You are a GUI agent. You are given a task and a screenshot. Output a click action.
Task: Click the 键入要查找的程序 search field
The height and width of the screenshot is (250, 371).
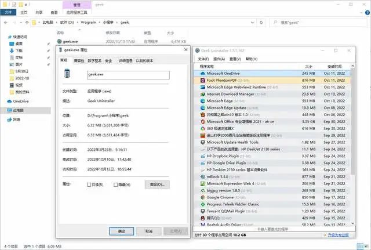[x=274, y=229]
